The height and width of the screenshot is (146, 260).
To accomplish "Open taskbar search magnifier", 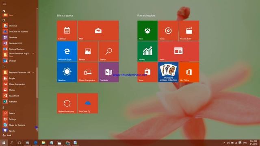I will point(12,143).
